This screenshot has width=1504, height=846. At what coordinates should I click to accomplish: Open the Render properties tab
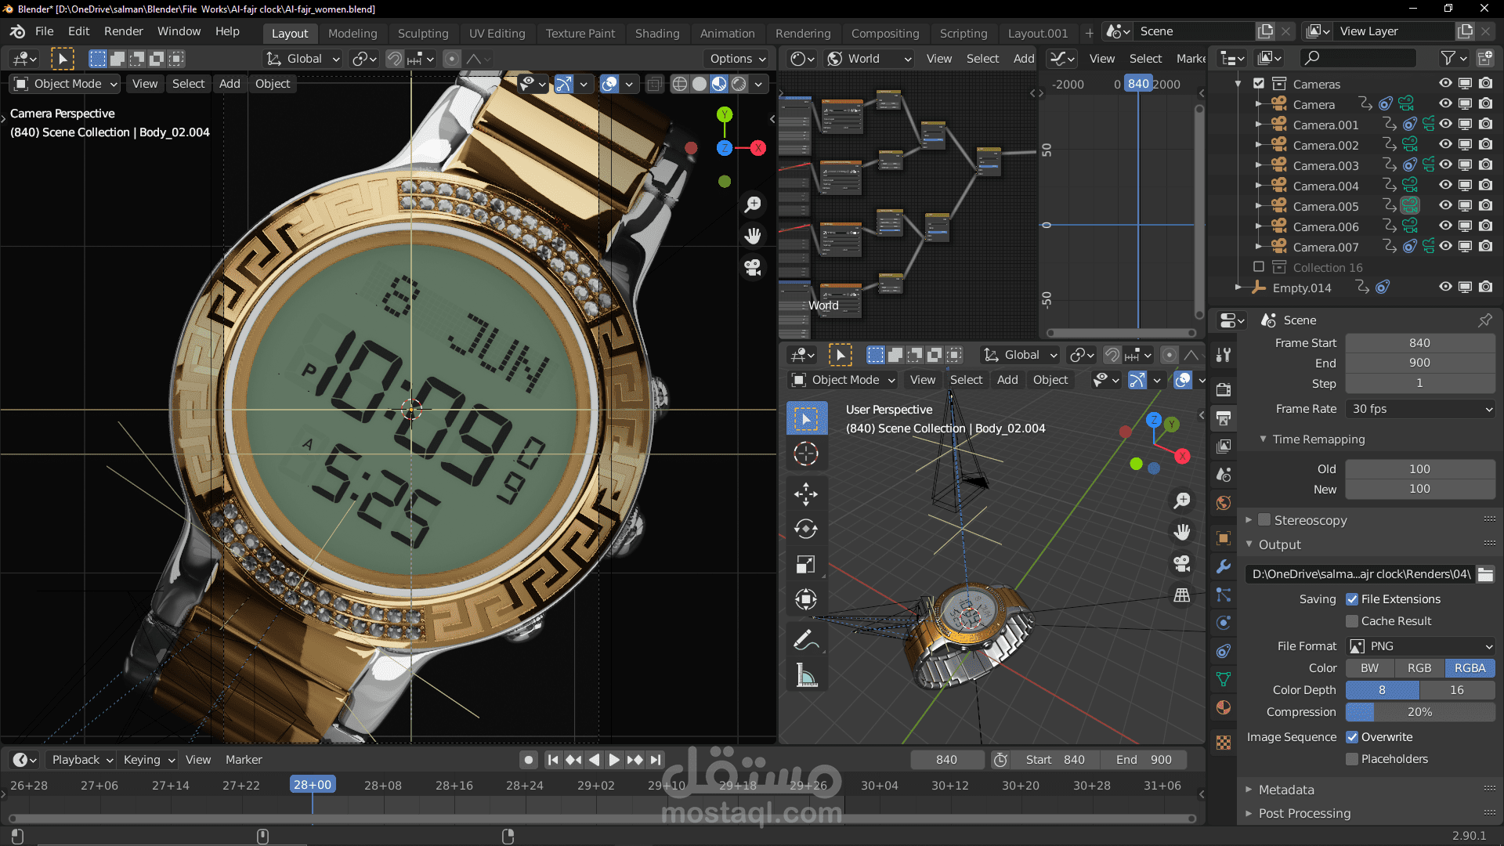click(1224, 389)
